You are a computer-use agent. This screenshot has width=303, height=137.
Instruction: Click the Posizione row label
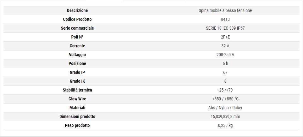click(77, 63)
